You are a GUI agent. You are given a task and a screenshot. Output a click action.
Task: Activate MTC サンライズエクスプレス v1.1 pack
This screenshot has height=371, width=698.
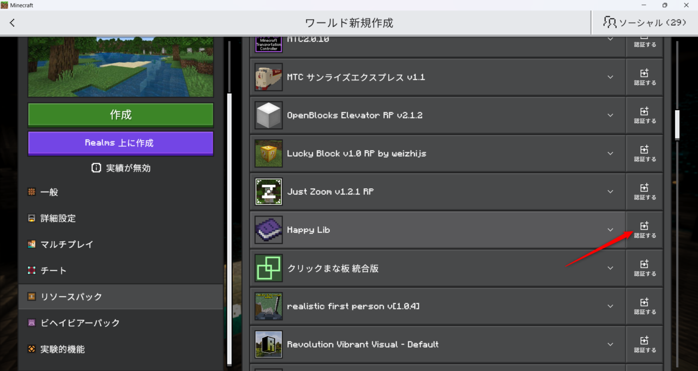645,77
